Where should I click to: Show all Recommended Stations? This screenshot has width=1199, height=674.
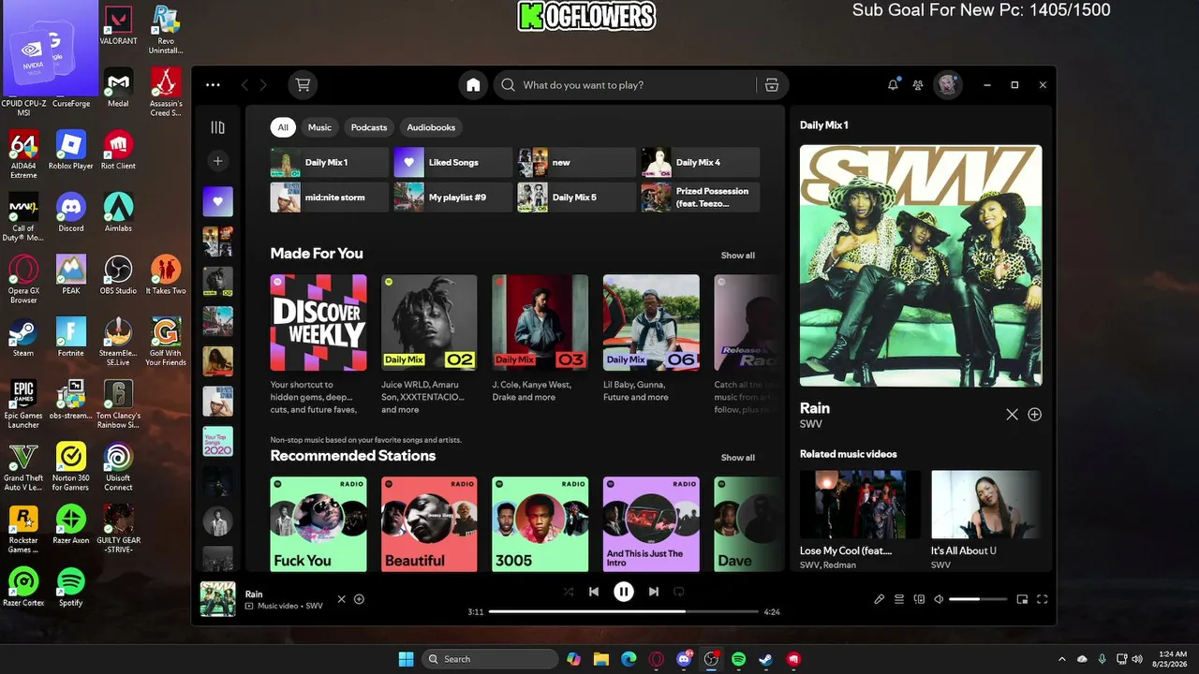(737, 458)
